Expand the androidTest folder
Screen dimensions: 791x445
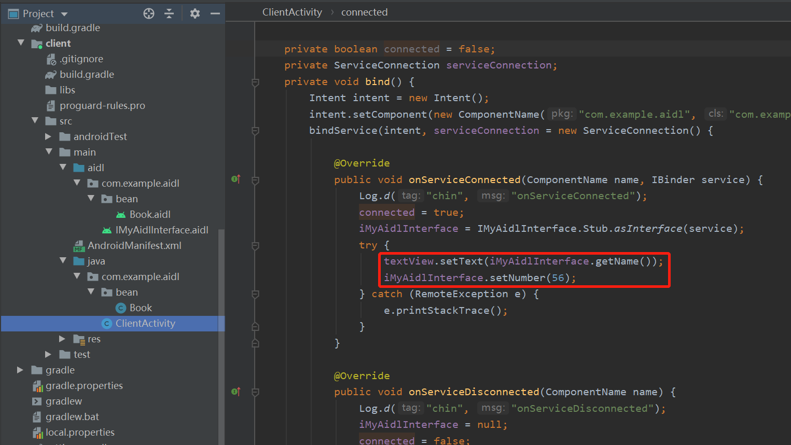click(x=48, y=136)
